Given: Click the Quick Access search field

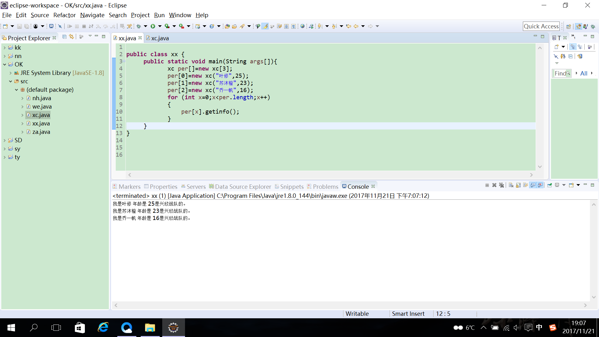Looking at the screenshot, I should 541,26.
